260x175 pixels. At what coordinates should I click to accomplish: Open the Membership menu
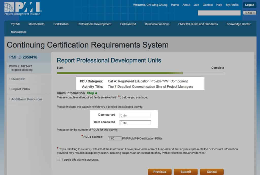[x=37, y=24]
